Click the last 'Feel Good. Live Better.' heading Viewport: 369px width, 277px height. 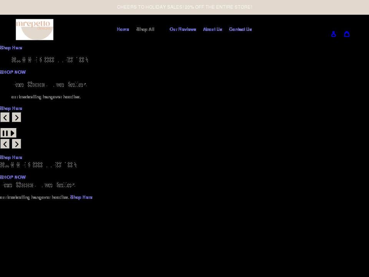click(38, 185)
